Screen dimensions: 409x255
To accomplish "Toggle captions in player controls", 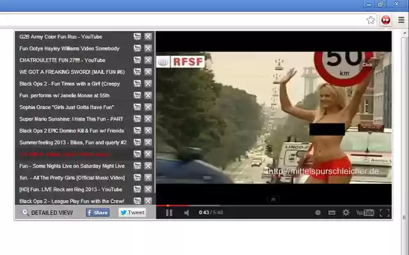I will click(332, 212).
